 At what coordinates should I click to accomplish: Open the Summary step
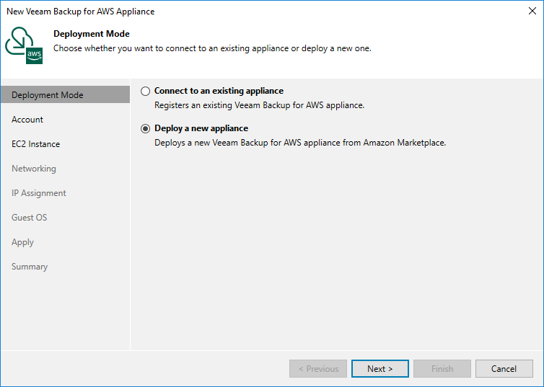coord(30,267)
